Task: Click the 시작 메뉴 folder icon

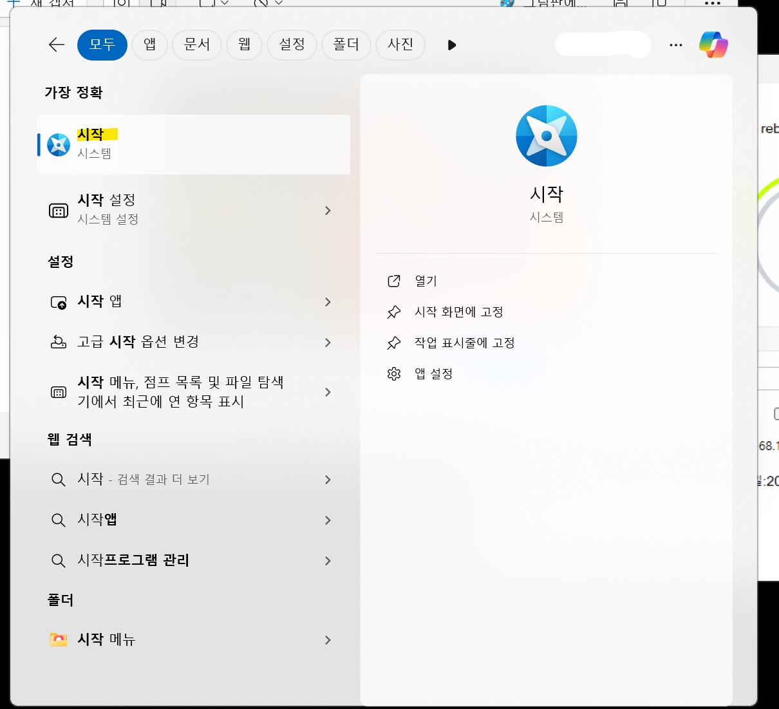Action: click(x=59, y=639)
